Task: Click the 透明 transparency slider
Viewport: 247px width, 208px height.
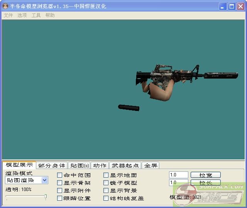Action: coord(26,197)
